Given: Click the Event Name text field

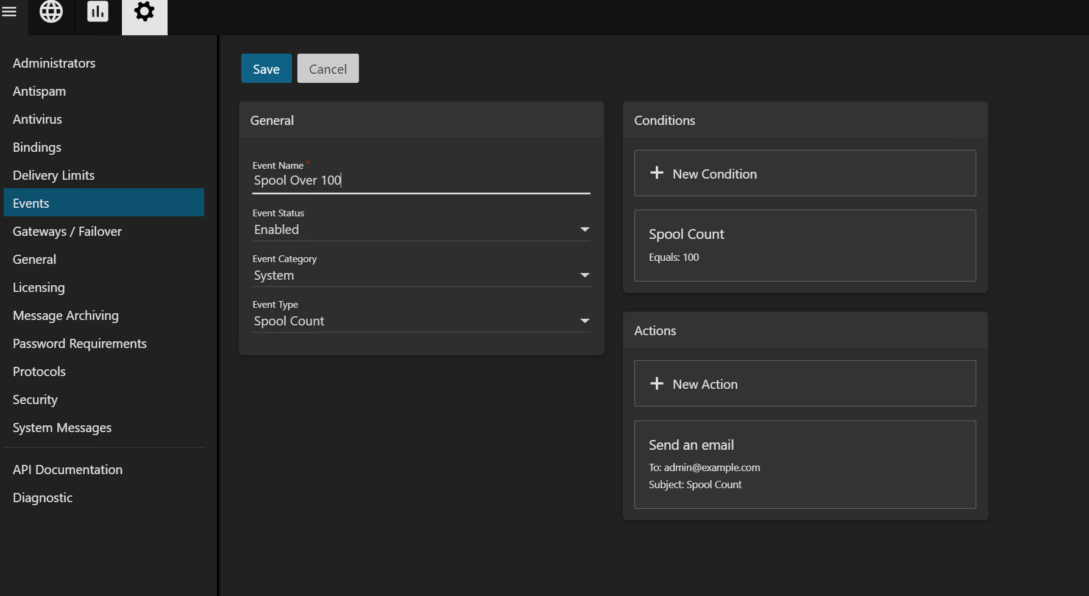Looking at the screenshot, I should 420,180.
